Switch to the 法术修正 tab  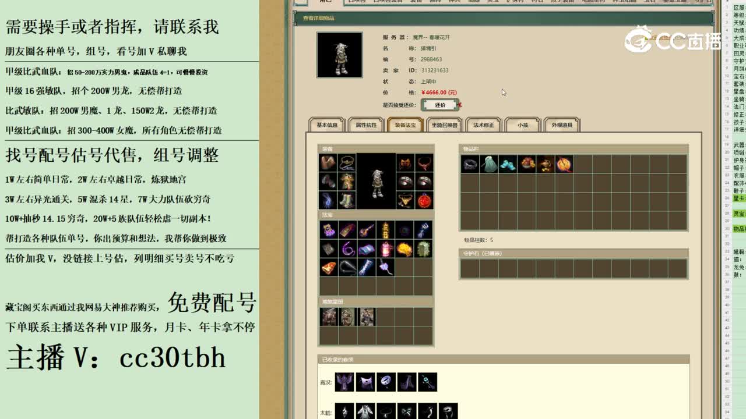pos(483,125)
